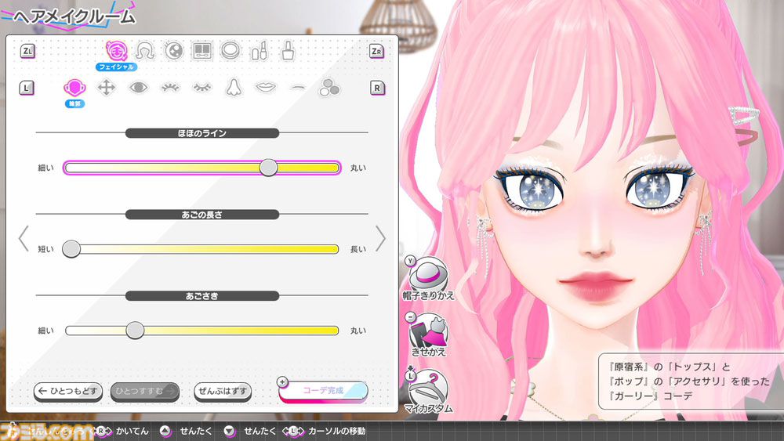Click the up-arrow せんたく hint
Viewport: 784px width, 441px height.
click(186, 431)
